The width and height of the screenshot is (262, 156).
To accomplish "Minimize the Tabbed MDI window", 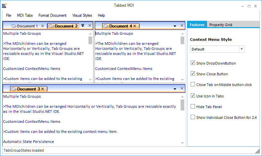I will tap(243, 6).
